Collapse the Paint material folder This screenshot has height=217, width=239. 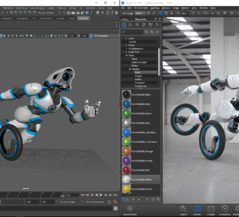click(x=126, y=55)
